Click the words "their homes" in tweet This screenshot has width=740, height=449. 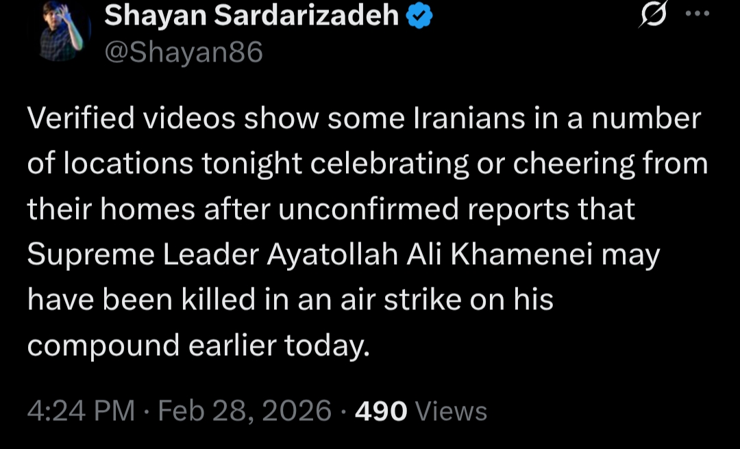tap(111, 209)
